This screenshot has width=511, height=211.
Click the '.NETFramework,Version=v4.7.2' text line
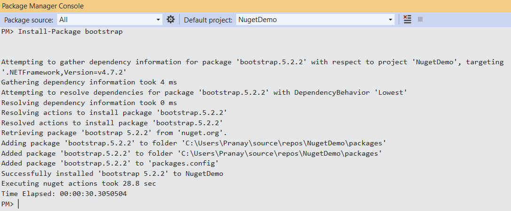tap(64, 72)
